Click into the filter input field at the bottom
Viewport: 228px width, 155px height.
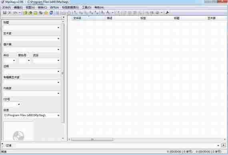[x=116, y=145]
